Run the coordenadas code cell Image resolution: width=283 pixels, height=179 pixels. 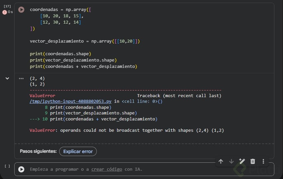(21, 10)
